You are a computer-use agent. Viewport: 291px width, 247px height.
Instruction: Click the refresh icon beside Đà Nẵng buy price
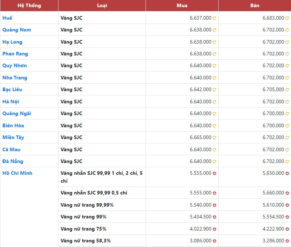coord(214,162)
